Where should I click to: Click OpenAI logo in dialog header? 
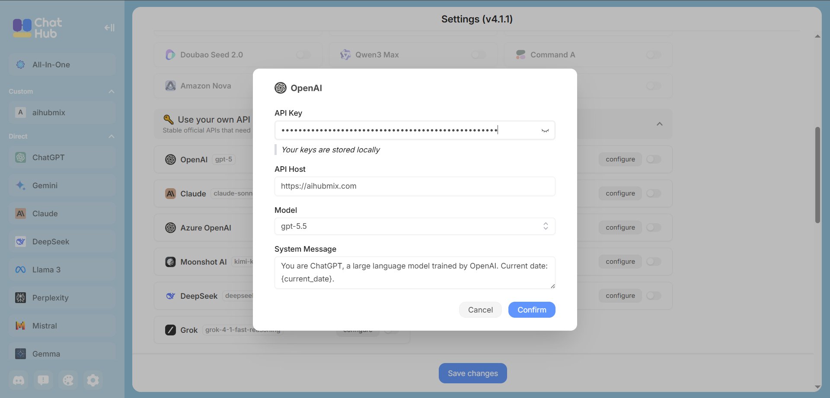point(281,88)
